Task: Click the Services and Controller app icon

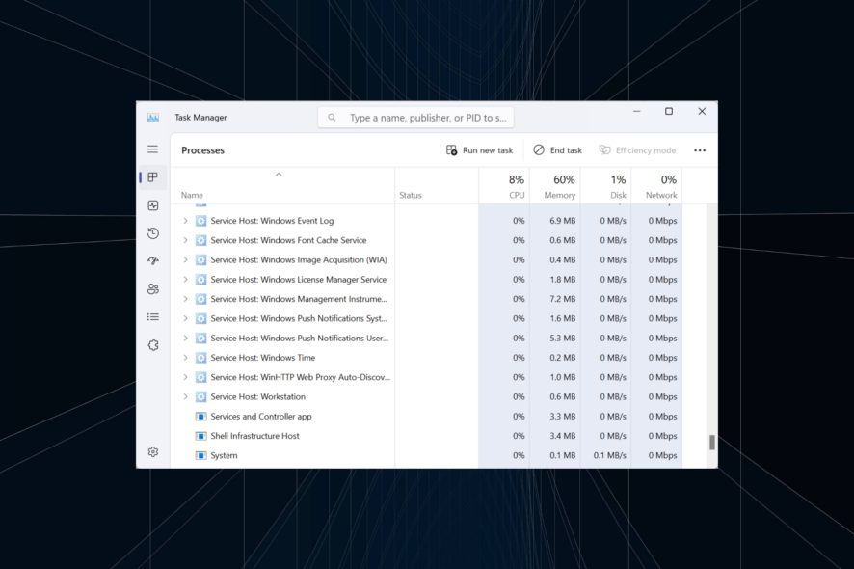Action: 201,417
